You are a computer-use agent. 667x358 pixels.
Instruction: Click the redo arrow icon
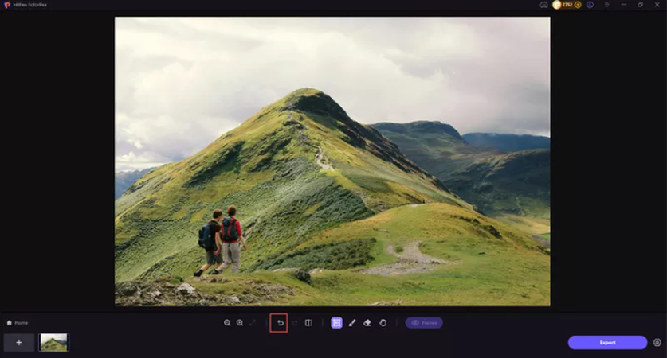click(x=294, y=323)
